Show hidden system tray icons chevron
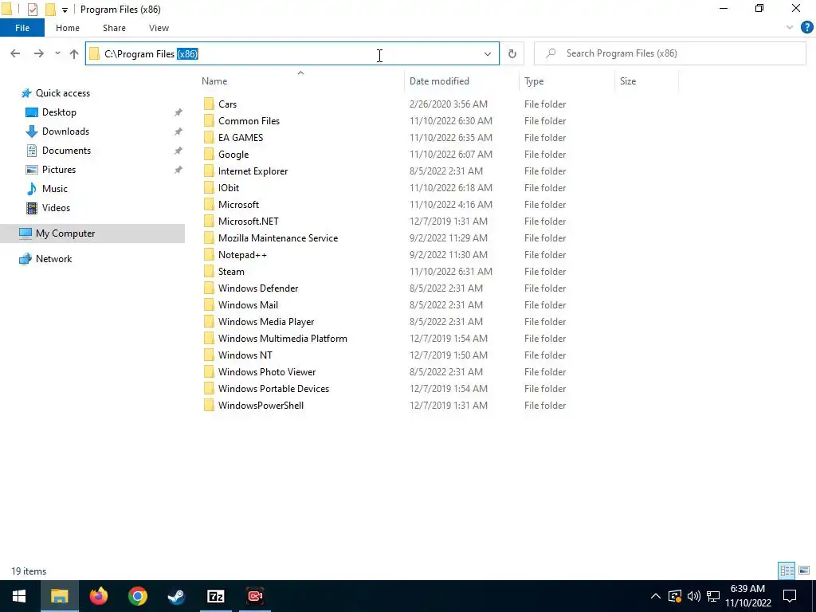 [x=656, y=596]
